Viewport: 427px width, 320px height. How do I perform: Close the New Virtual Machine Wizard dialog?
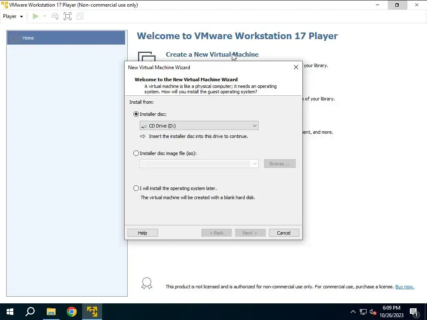coord(296,67)
